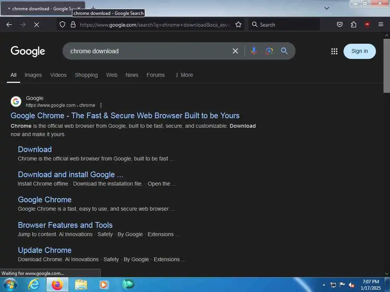Viewport: 390px width, 292px height.
Task: Switch to the Images tab
Action: coord(33,75)
